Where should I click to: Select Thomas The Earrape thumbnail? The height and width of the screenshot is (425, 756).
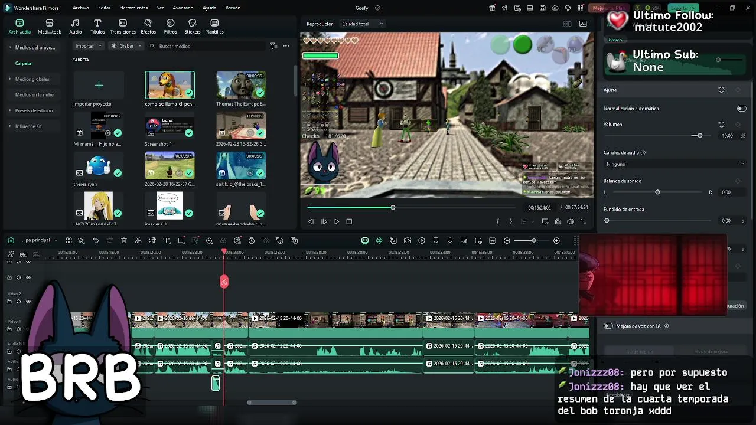coord(241,84)
